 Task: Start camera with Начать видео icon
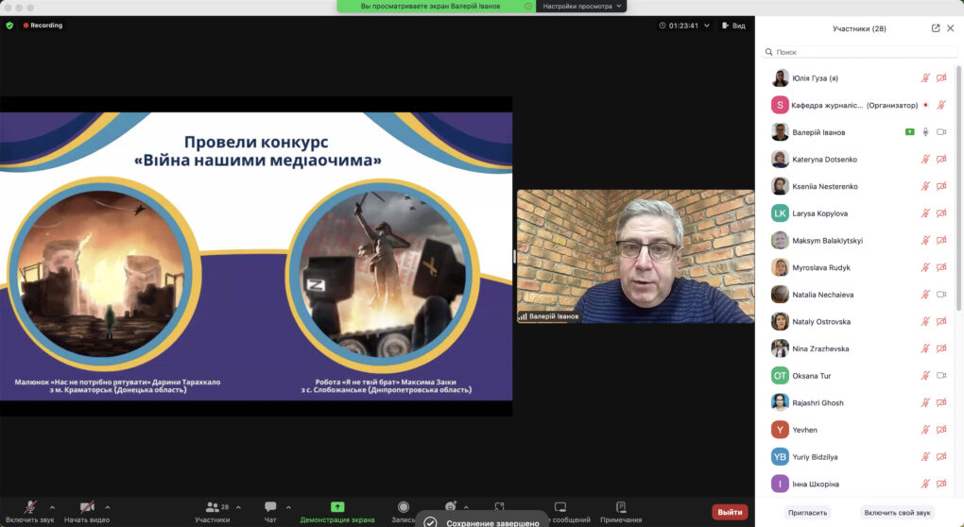click(x=87, y=507)
